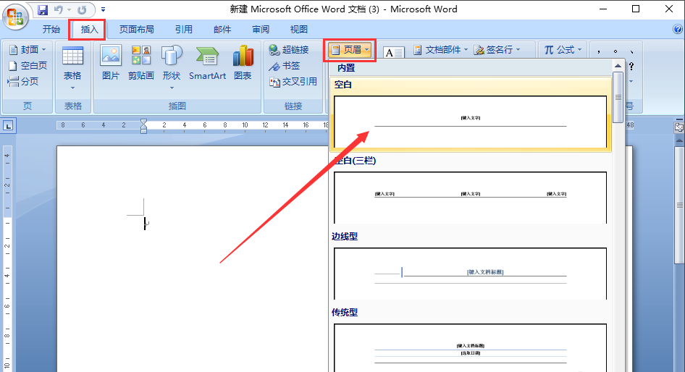
Task: Open the 表格 table dropdown
Action: 72,68
